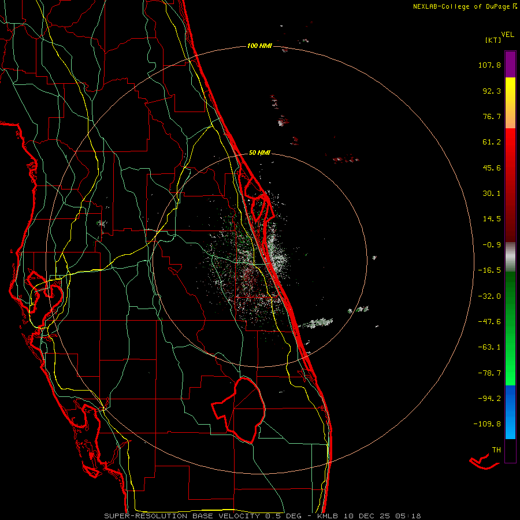Click the 45.6 velocity scale value
Screen dimensions: 520x520
tap(492, 168)
